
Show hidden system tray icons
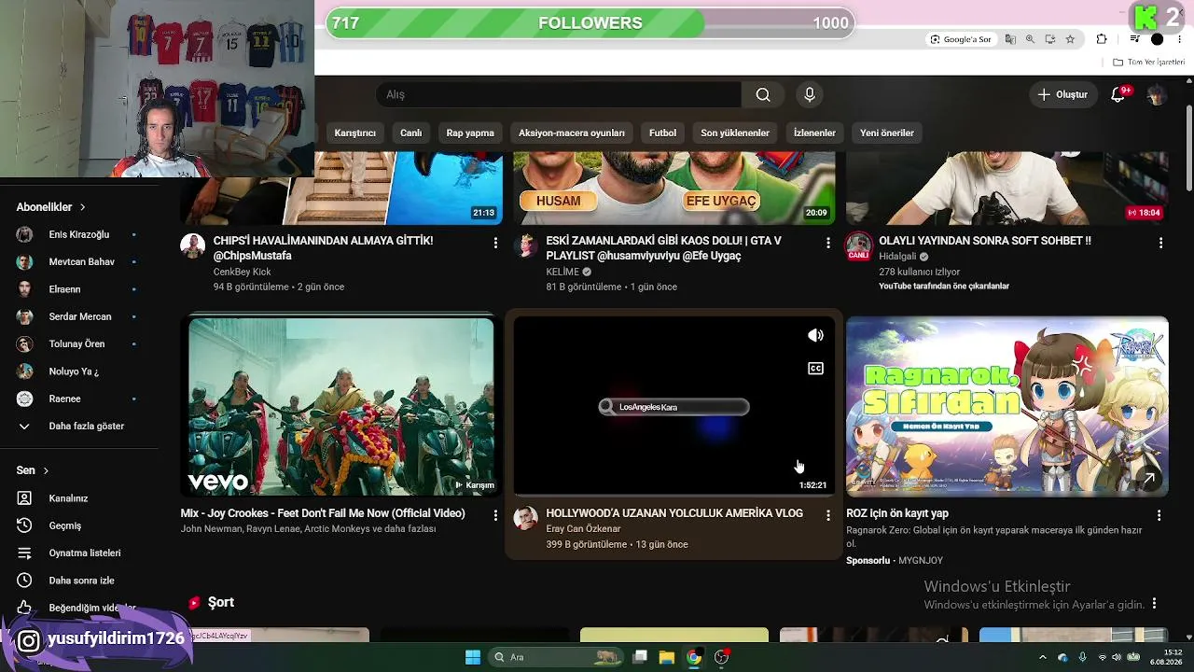tap(1043, 657)
